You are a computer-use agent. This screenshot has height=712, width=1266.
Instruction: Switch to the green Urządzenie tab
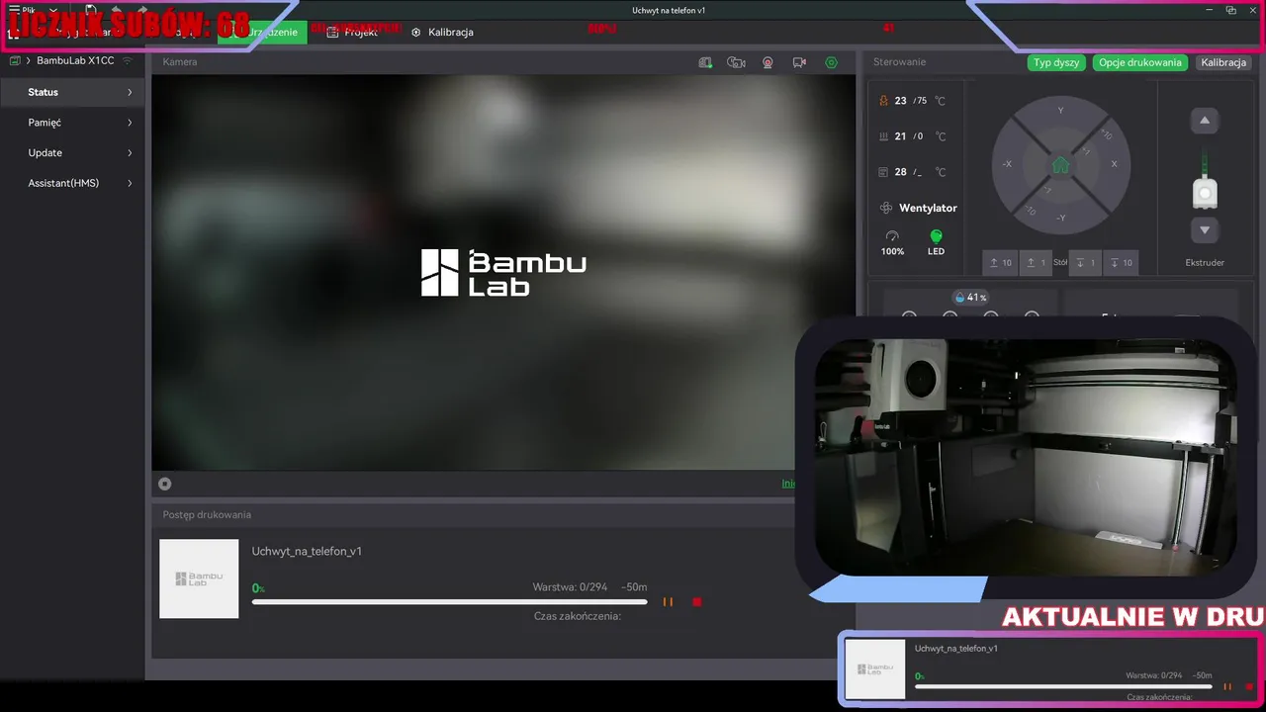(262, 32)
